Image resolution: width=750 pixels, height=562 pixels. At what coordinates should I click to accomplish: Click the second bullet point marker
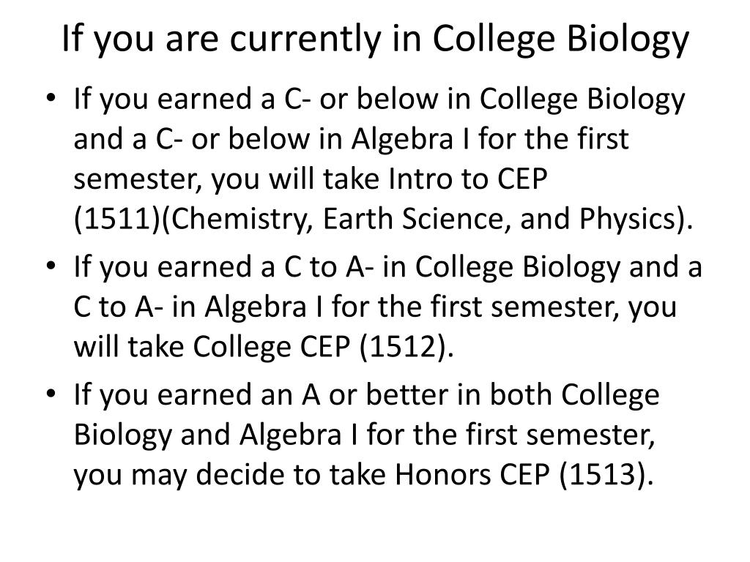[x=51, y=265]
